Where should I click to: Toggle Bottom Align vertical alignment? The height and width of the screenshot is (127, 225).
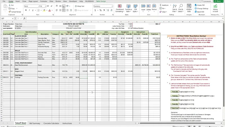point(64,6)
